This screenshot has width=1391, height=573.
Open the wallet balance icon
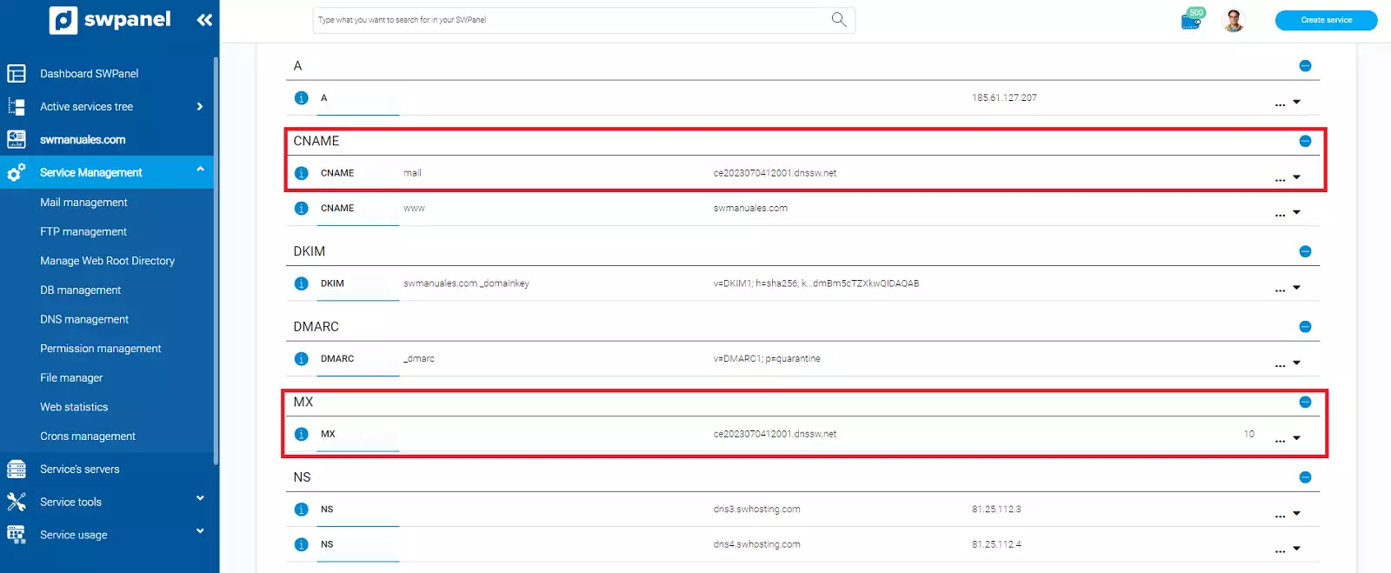pos(1191,20)
